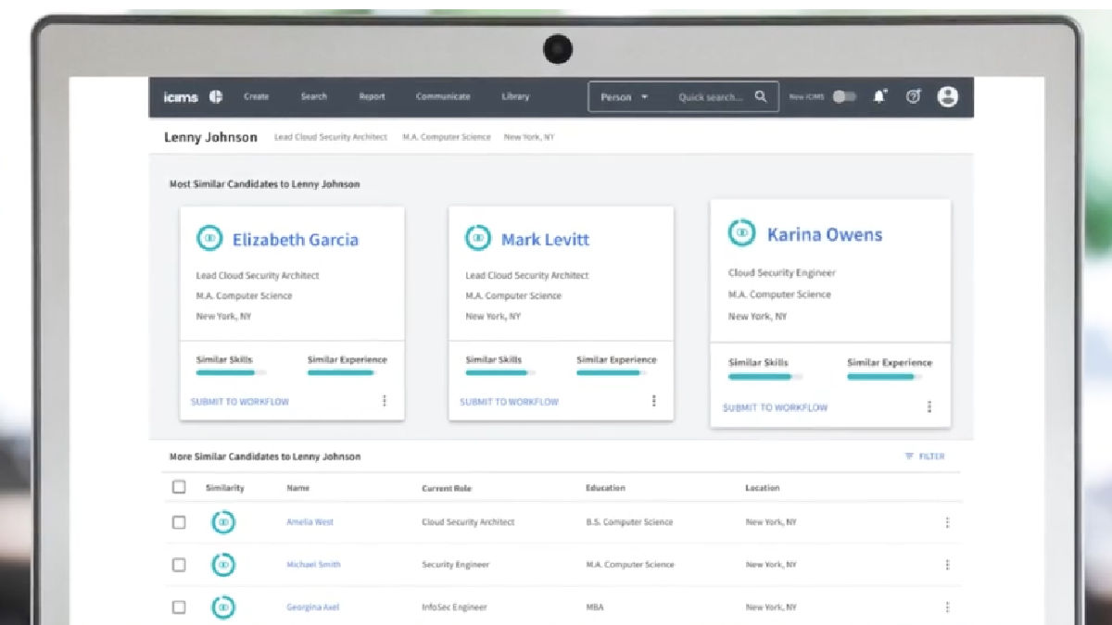Click Elizabeth Garcia's Similar Skills bar
The width and height of the screenshot is (1112, 625).
point(231,372)
